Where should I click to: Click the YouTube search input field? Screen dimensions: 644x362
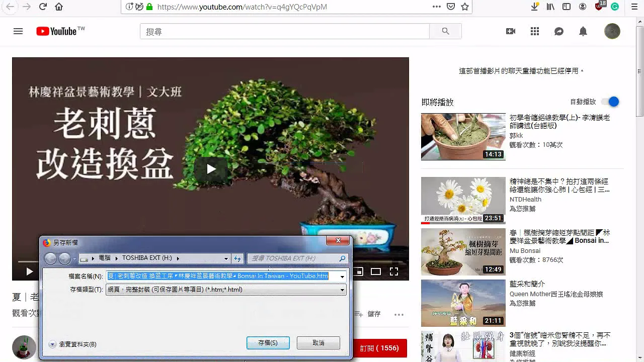(x=285, y=31)
